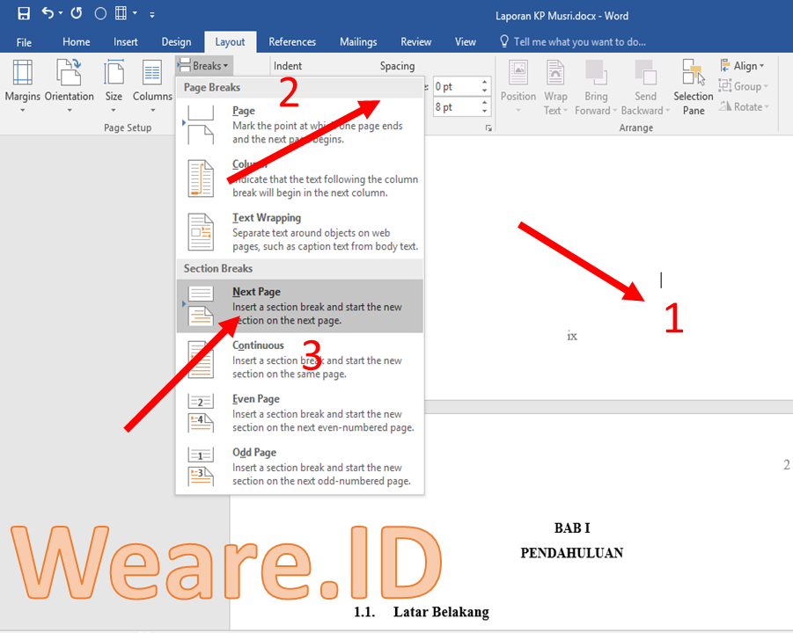Click the Redo (repeat) icon
Screen dimensions: 793x633
(77, 13)
